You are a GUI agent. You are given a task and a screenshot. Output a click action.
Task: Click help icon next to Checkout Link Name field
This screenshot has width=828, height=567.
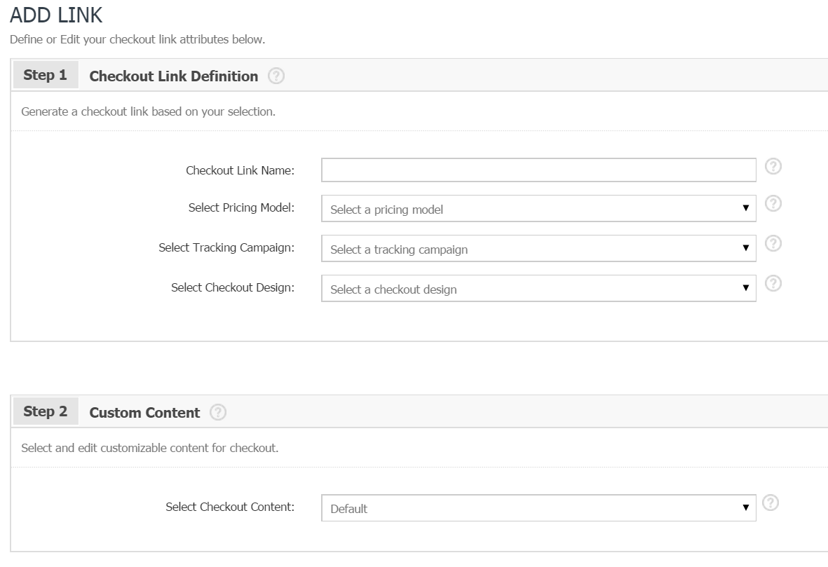point(773,166)
